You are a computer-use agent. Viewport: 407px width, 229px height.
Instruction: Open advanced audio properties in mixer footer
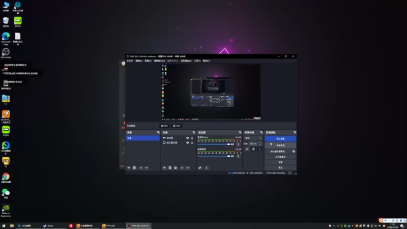pos(200,168)
